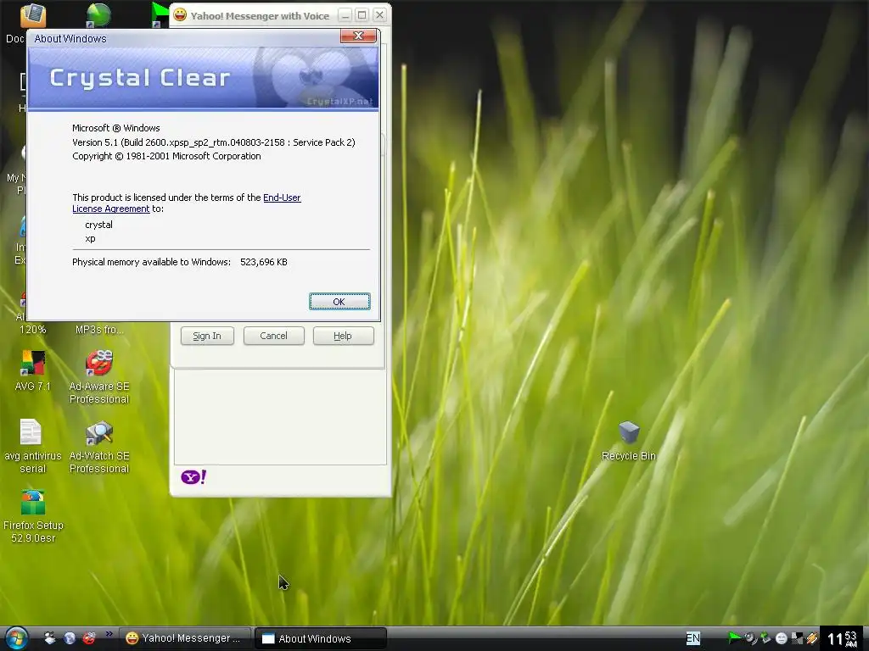
Task: Click the speaker volume tray icon
Action: click(750, 638)
